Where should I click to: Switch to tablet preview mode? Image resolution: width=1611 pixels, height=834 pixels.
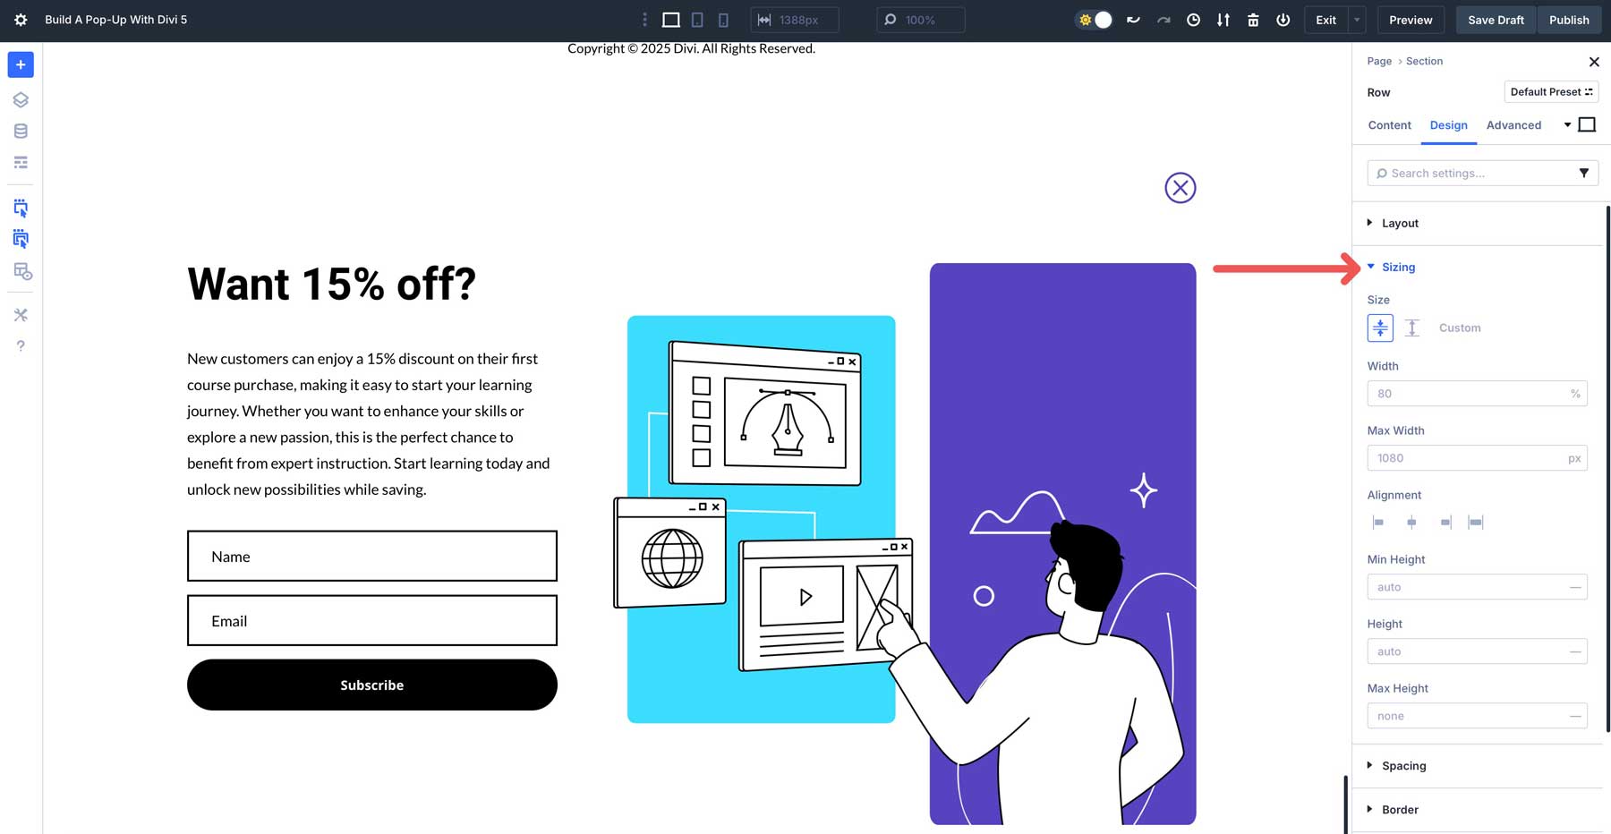(696, 19)
